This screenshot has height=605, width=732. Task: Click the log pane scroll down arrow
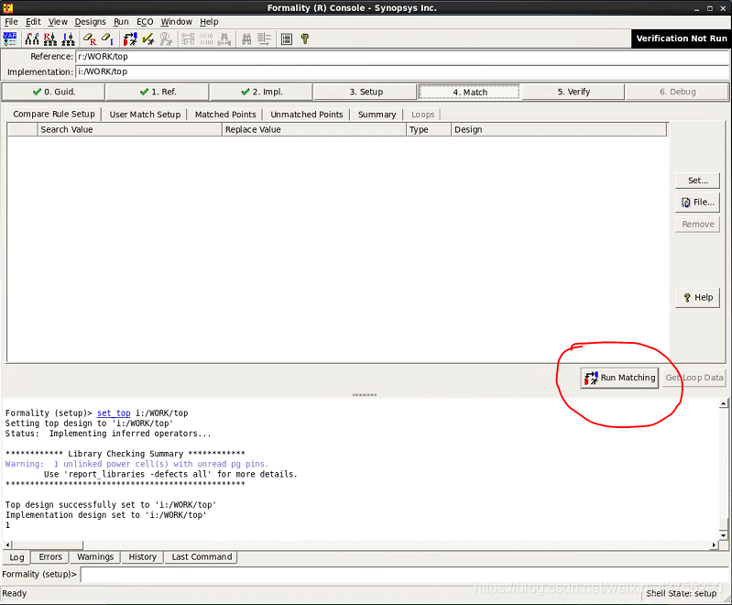tap(723, 535)
